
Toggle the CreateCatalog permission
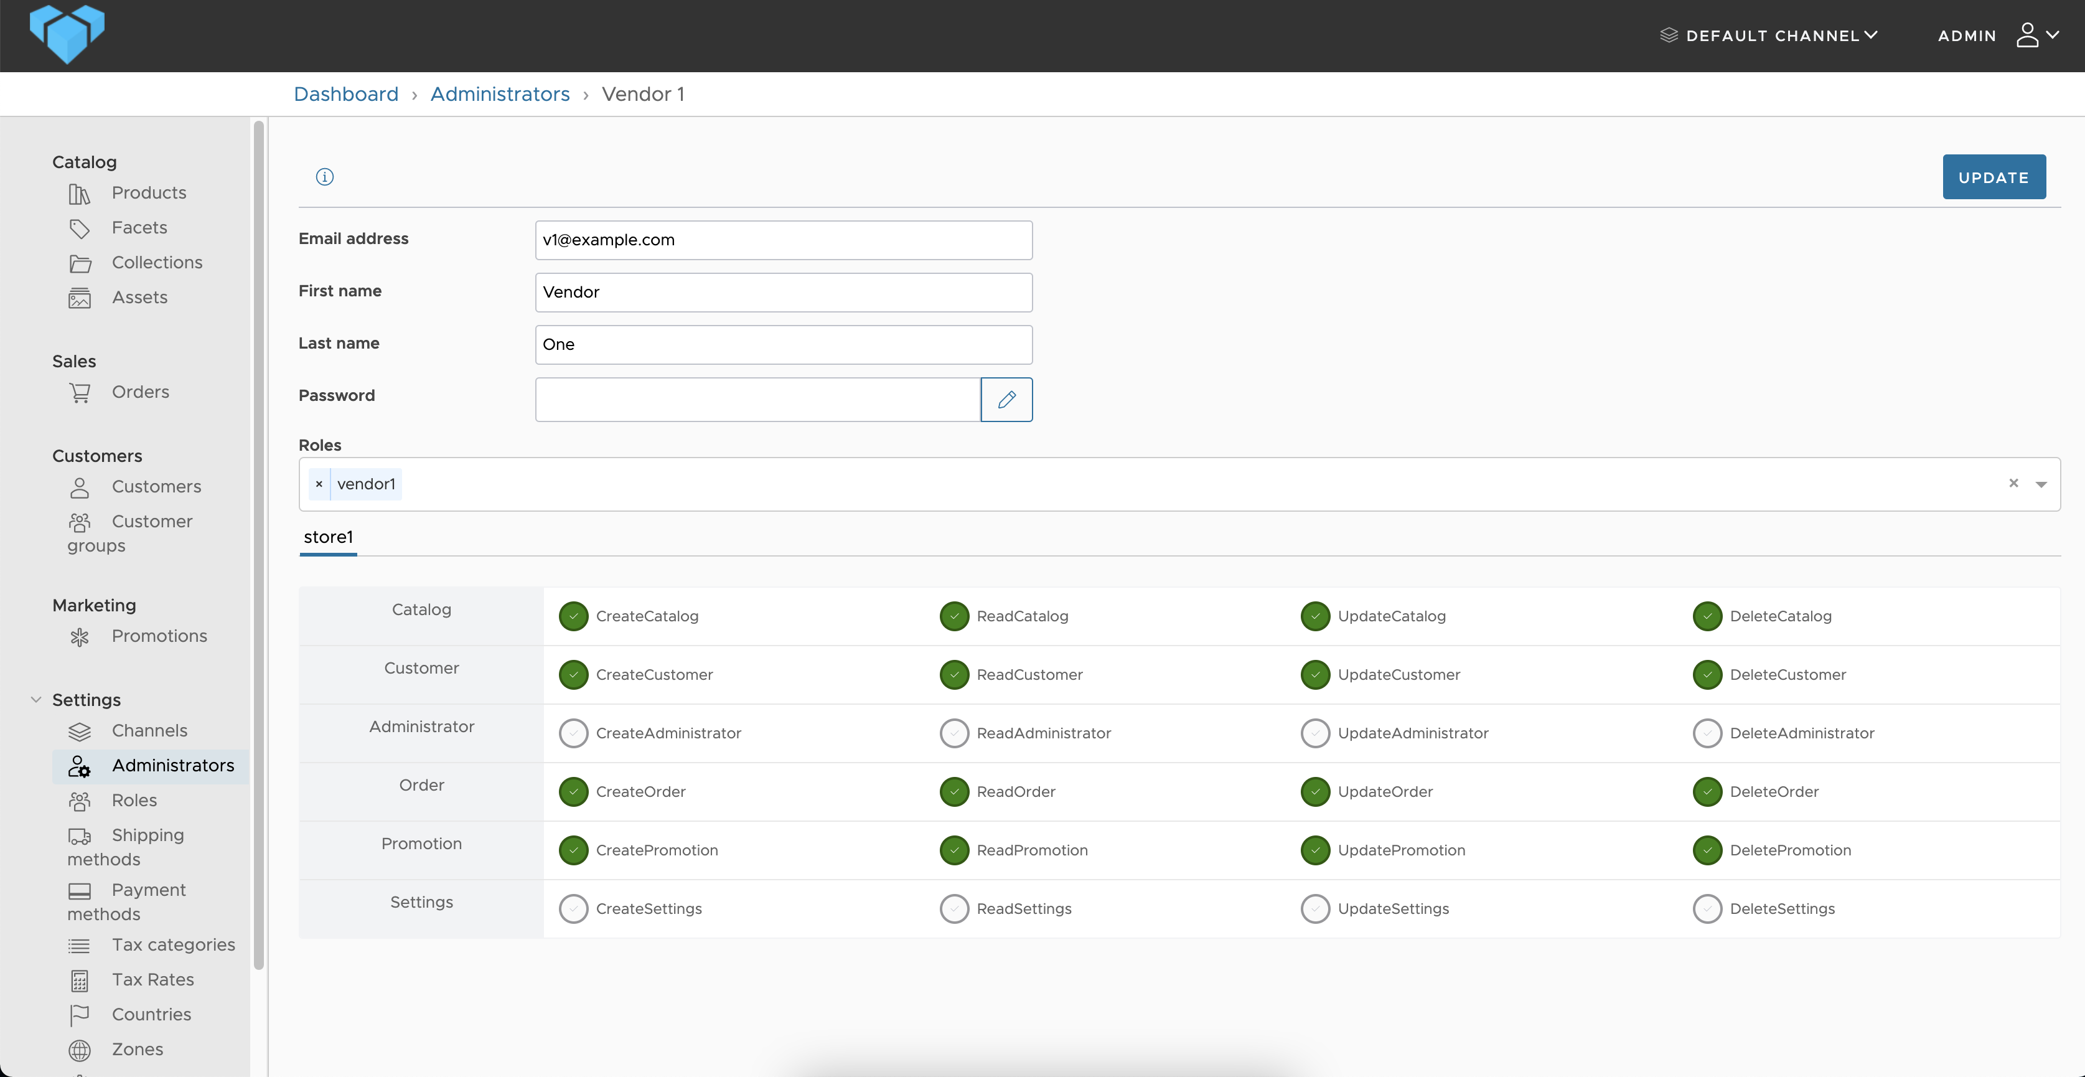click(x=574, y=616)
